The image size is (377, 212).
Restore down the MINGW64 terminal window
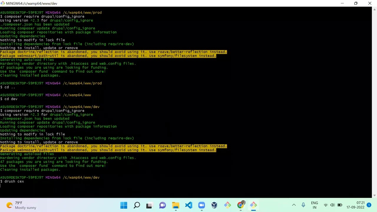[356, 3]
